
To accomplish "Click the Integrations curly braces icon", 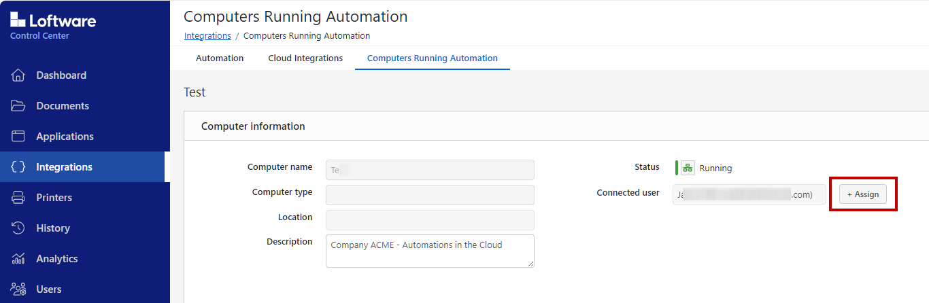I will point(18,167).
